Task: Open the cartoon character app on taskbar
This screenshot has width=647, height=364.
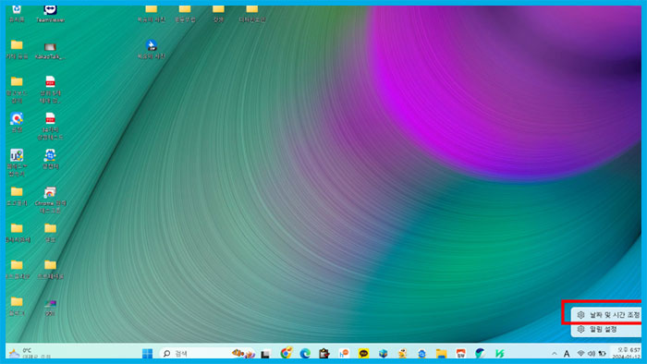Action: [403, 353]
